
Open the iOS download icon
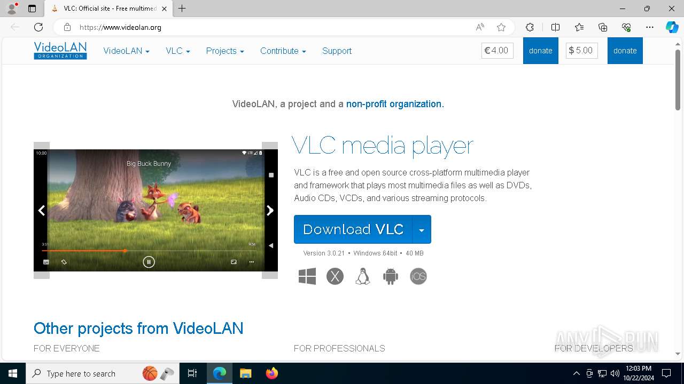click(418, 276)
